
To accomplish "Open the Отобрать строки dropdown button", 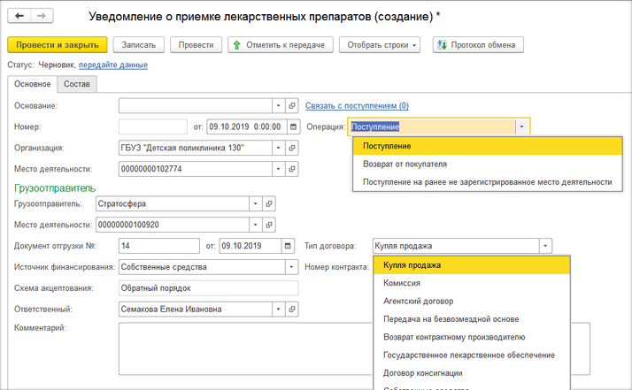I will pyautogui.click(x=383, y=44).
